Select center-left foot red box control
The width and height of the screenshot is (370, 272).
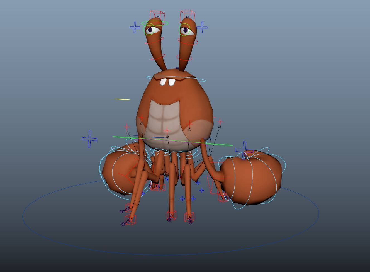(x=172, y=215)
